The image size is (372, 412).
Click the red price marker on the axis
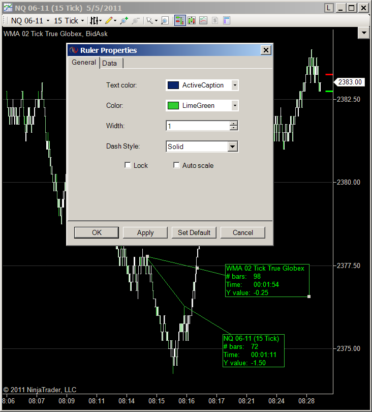tap(329, 75)
